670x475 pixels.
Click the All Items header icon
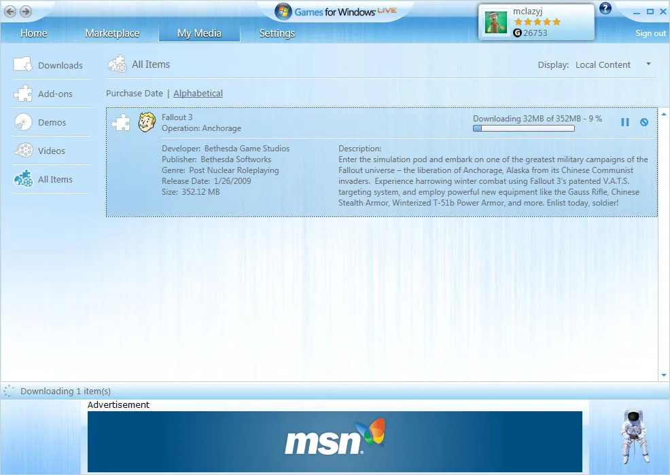click(x=117, y=64)
